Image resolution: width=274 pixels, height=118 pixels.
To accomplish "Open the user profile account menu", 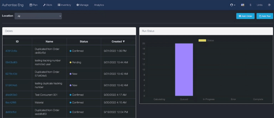I will 233,5.
